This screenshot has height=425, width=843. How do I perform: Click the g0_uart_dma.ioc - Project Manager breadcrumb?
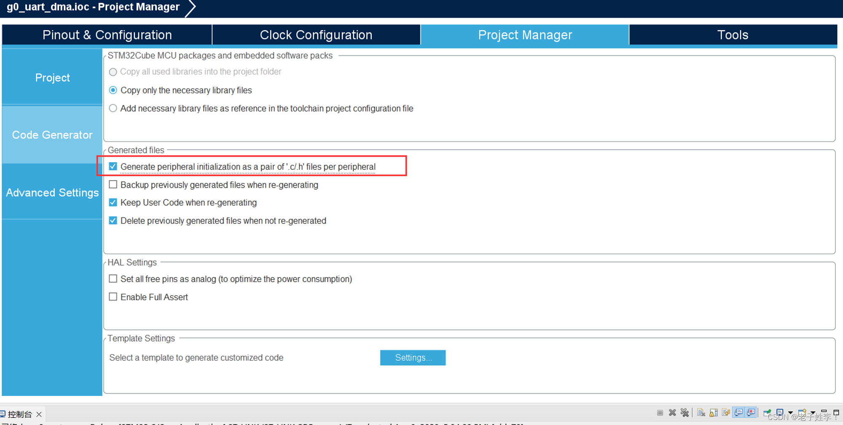coord(93,7)
